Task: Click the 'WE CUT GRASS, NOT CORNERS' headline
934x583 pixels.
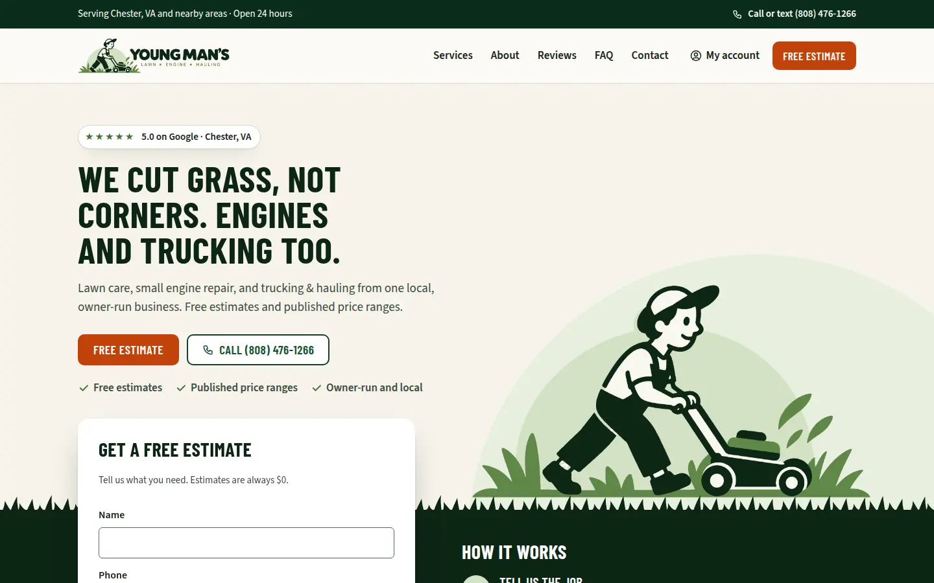Action: pyautogui.click(x=210, y=216)
